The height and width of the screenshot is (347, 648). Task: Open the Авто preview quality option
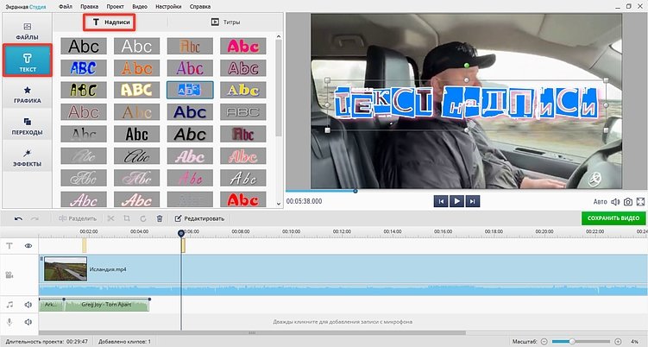[600, 201]
